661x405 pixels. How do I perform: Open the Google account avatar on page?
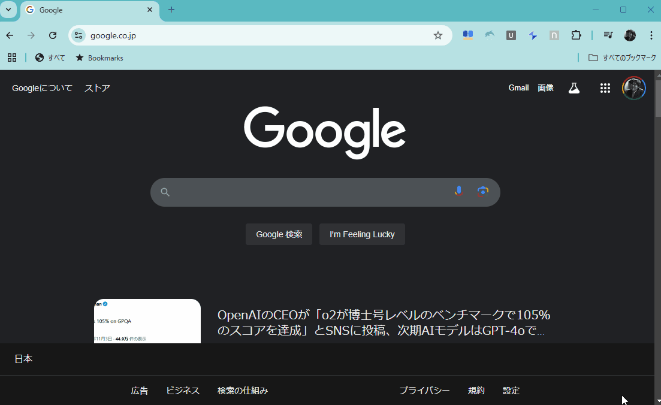(633, 87)
